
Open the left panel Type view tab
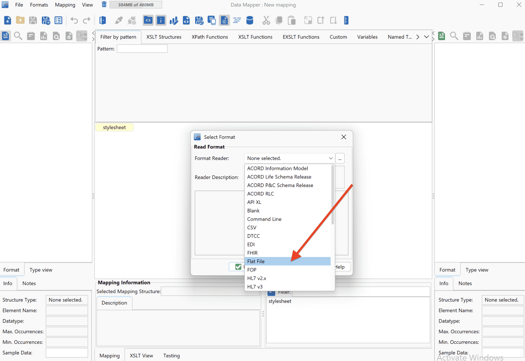pyautogui.click(x=41, y=270)
